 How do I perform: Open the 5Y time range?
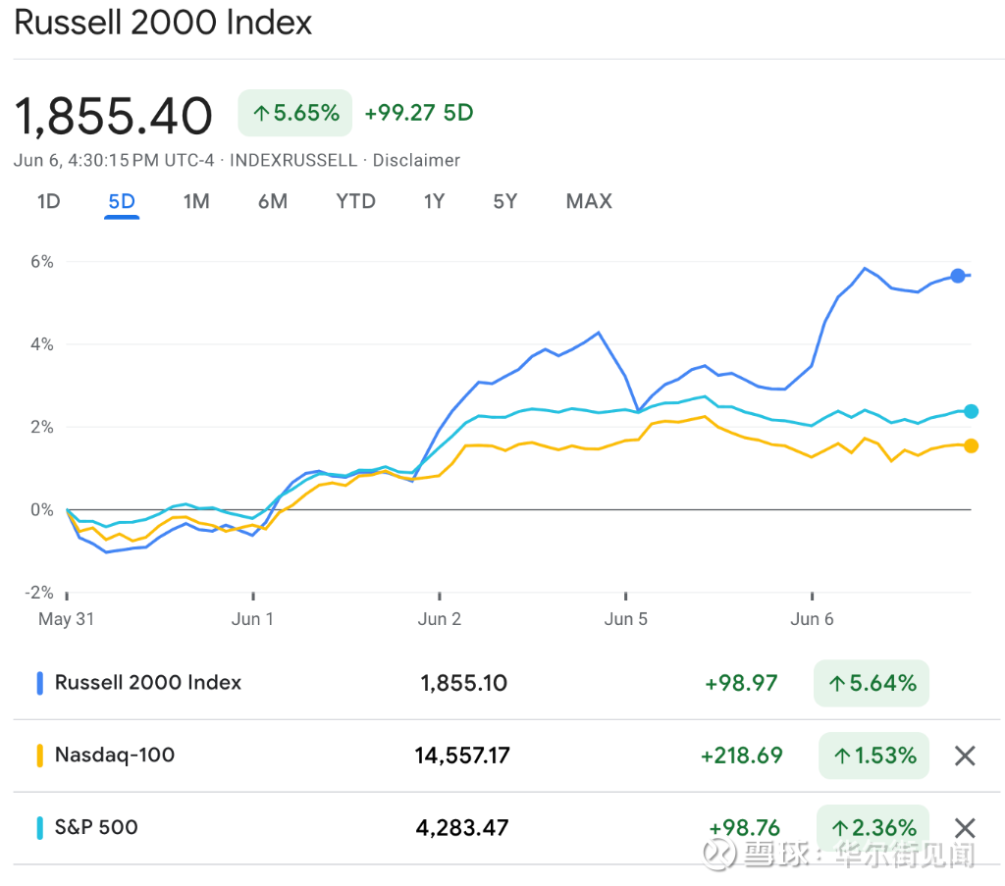coord(504,201)
